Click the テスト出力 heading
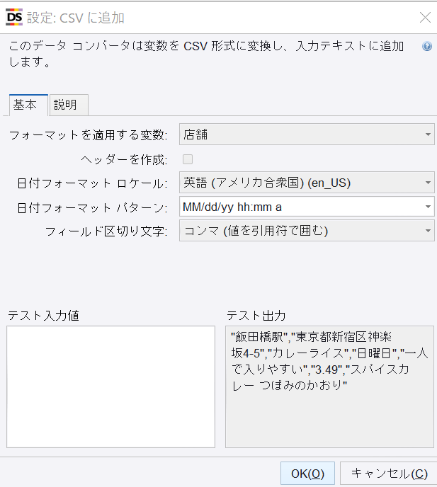 tap(256, 316)
